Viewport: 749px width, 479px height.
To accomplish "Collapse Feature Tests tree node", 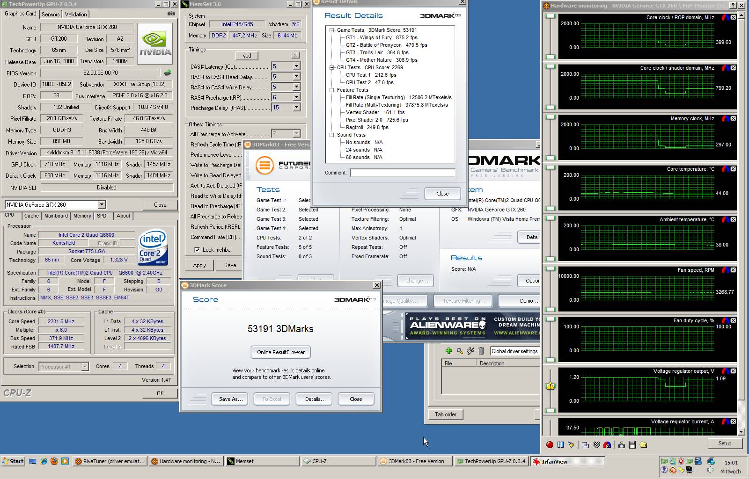I will [x=331, y=90].
